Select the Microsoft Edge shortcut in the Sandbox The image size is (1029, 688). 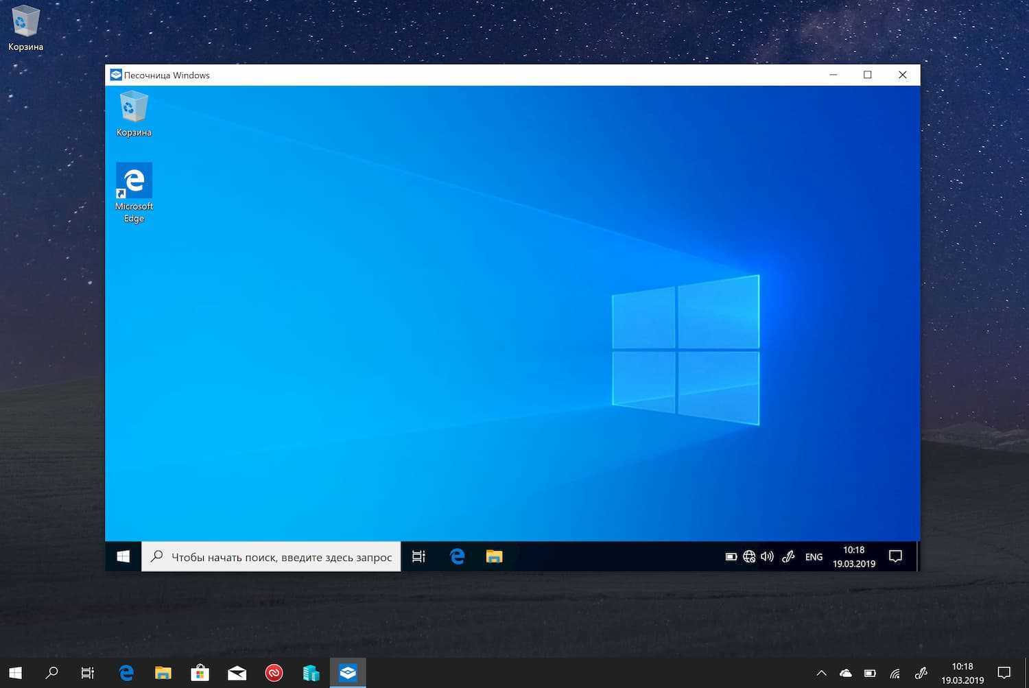tap(134, 193)
